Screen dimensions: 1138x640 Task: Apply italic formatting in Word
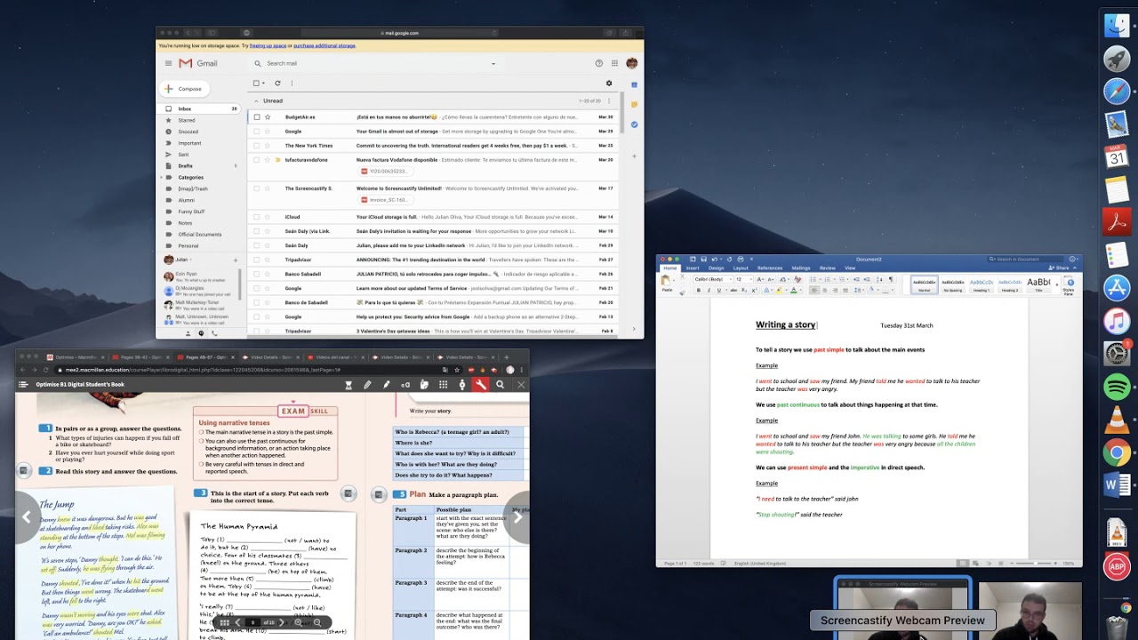[x=709, y=291]
